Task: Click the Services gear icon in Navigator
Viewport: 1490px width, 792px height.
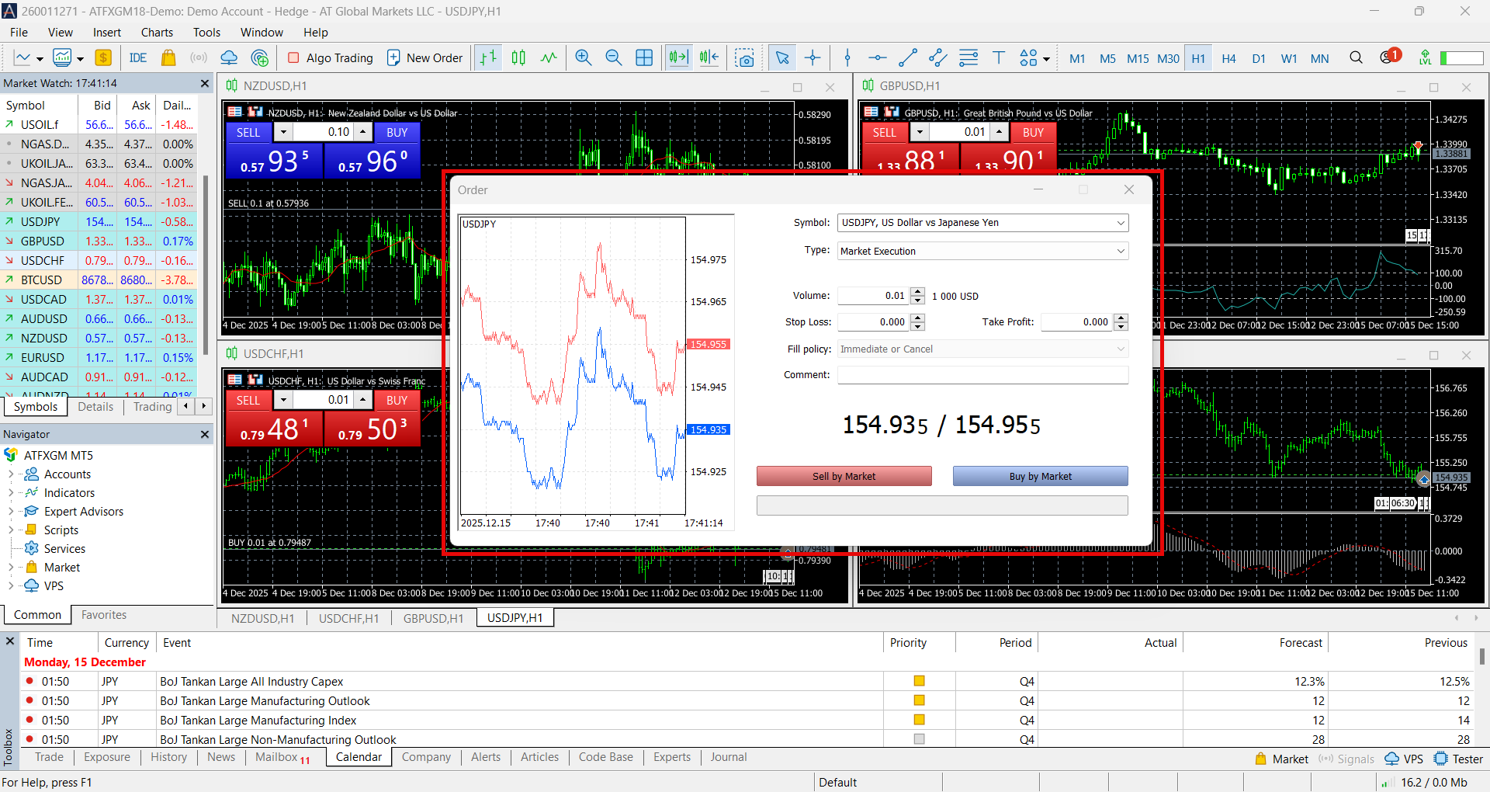Action: point(32,548)
